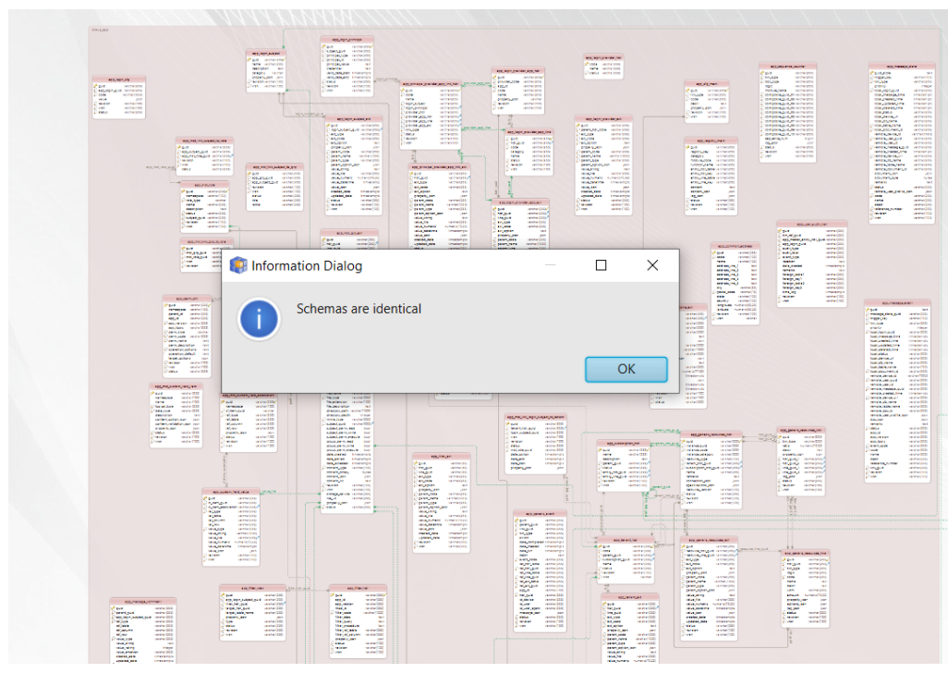The height and width of the screenshot is (673, 948).
Task: Close the Information Dialog with the X
Action: tap(651, 265)
